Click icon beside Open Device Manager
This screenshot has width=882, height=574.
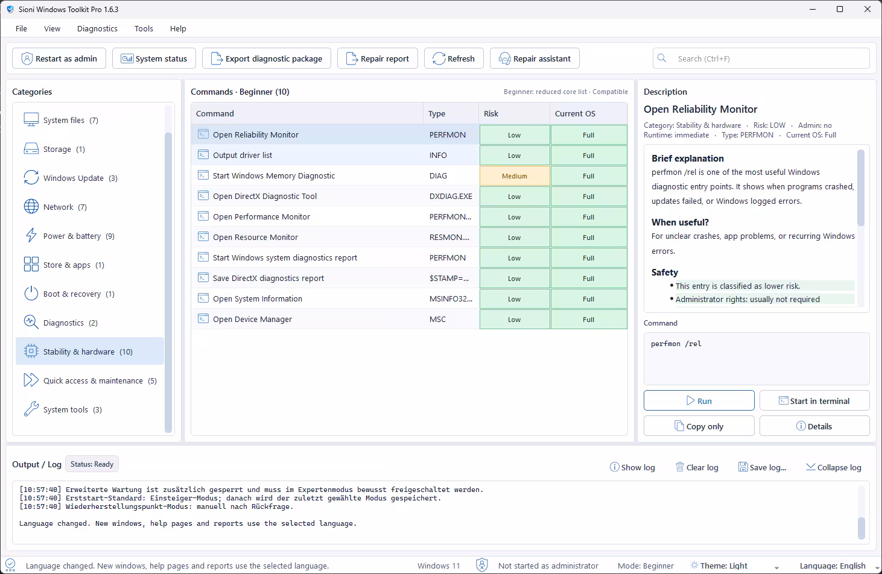click(203, 319)
